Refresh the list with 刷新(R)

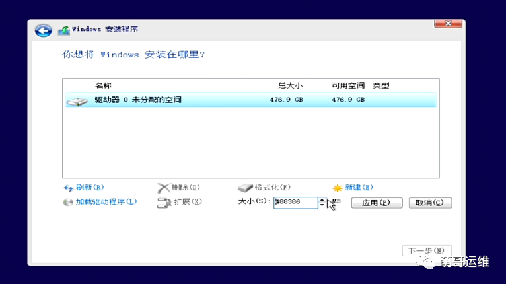[x=90, y=187]
